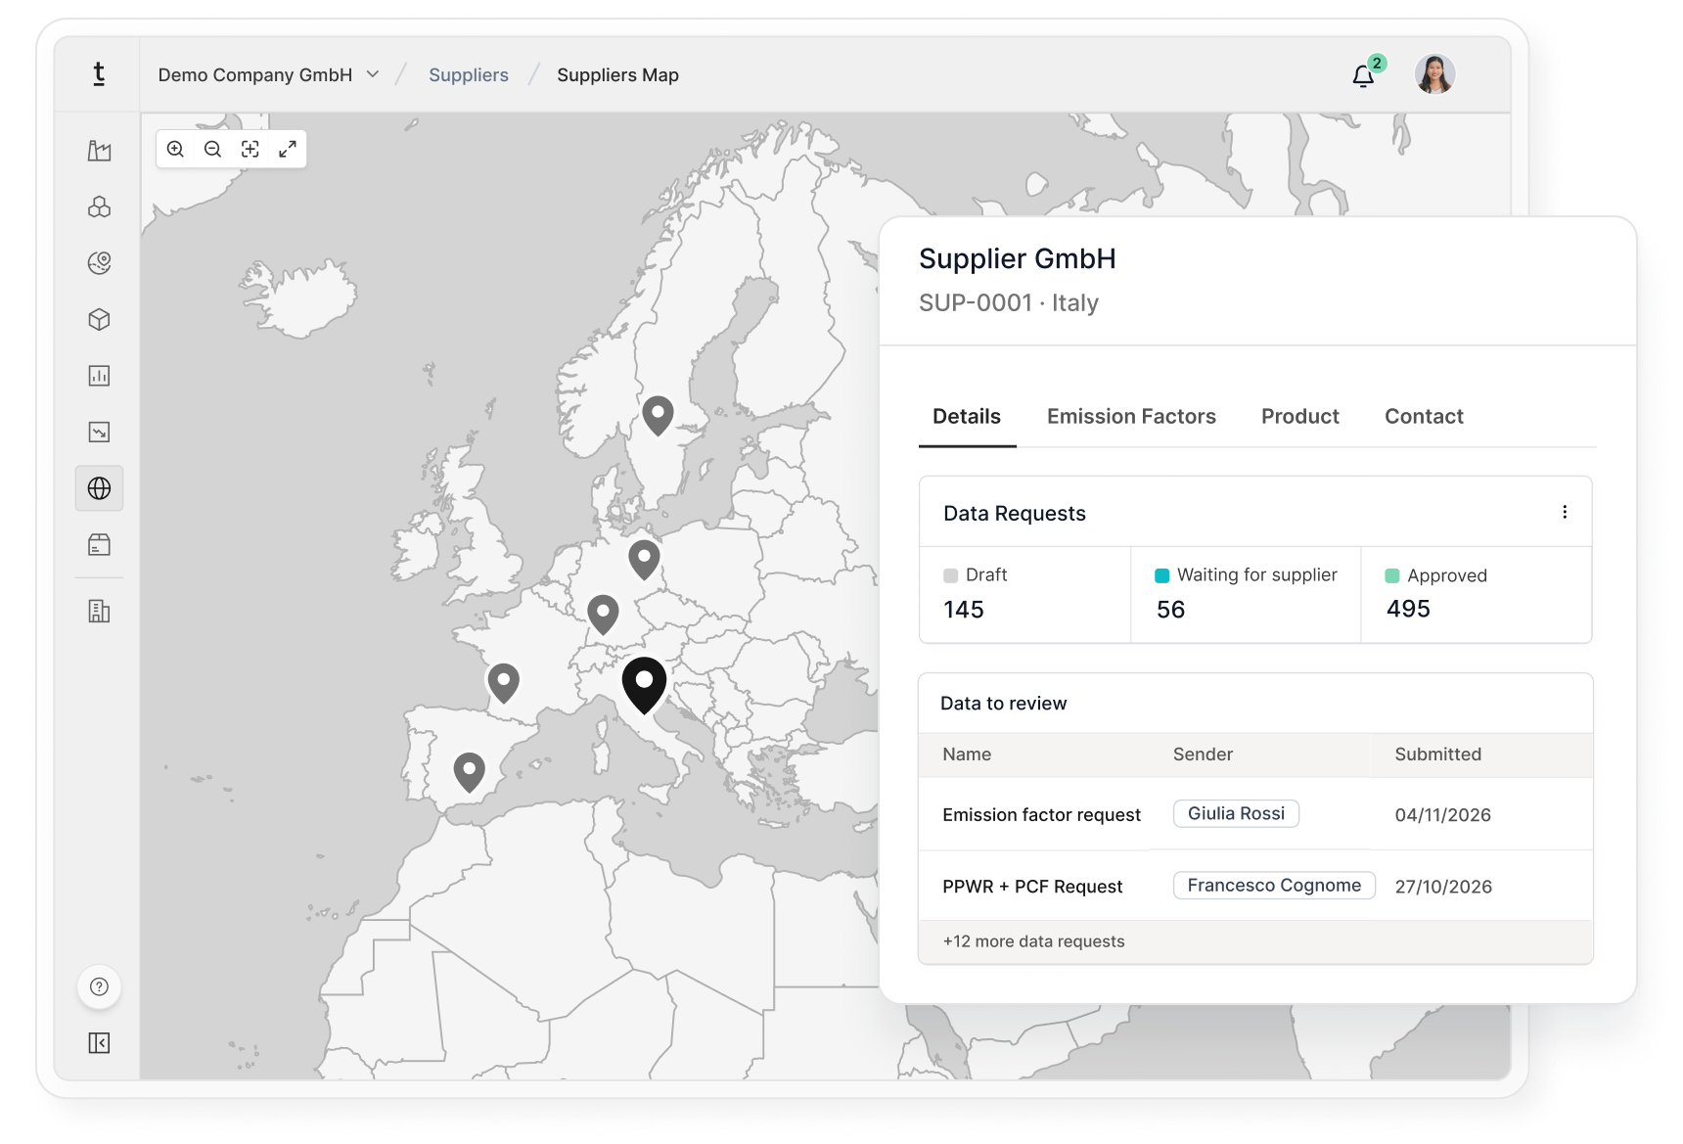Image resolution: width=1683 pixels, height=1144 pixels.
Task: Open Emission factor request row
Action: 1255,814
